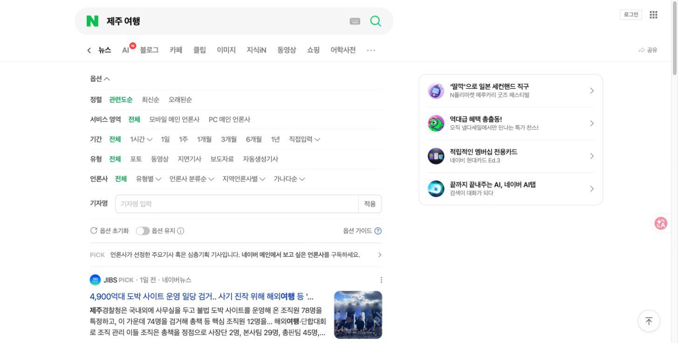Open the on-screen keyboard icon in search bar

355,21
